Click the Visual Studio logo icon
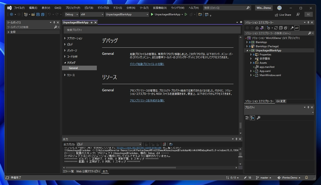 [x=9, y=8]
